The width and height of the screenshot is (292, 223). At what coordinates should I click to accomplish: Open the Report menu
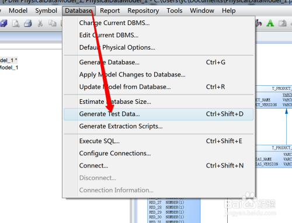110,11
